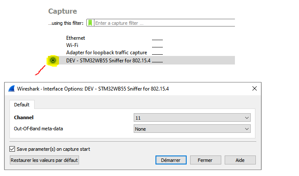Click the Fermer button

(x=205, y=160)
